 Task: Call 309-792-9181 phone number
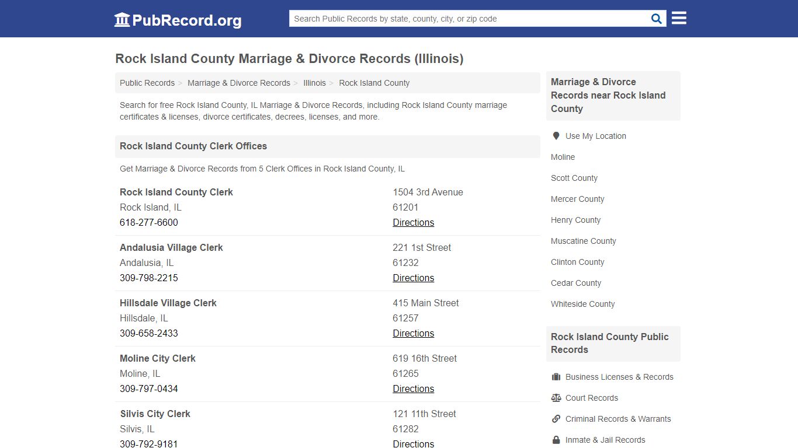[149, 443]
